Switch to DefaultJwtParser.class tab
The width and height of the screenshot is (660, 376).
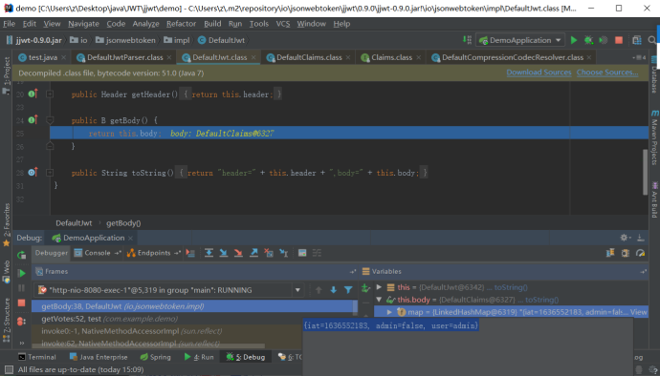124,57
